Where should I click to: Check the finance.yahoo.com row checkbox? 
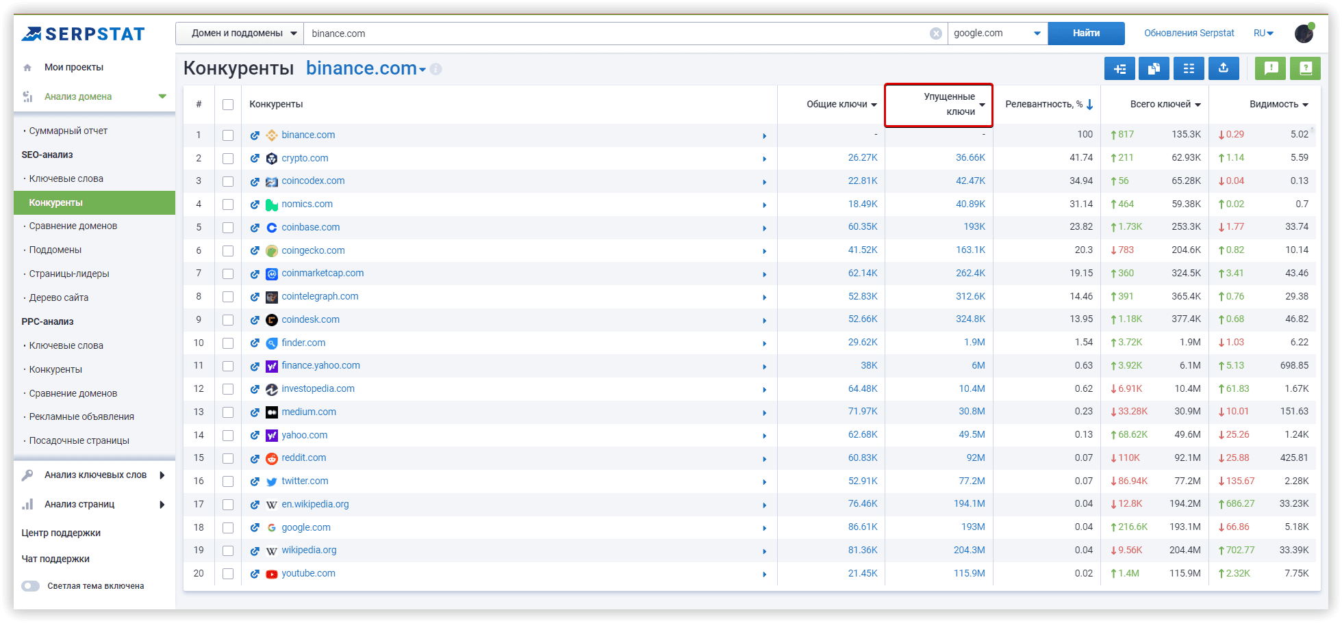click(x=228, y=366)
